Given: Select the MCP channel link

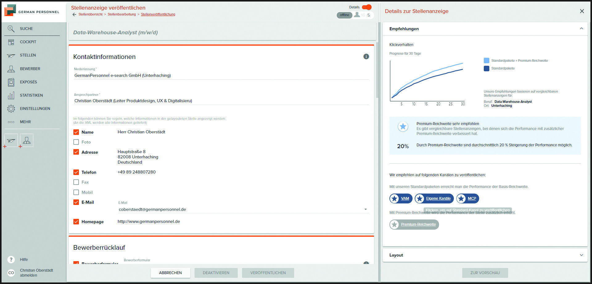Looking at the screenshot, I should click(472, 198).
